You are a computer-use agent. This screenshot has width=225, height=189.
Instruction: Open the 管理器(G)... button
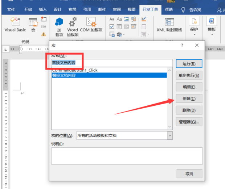(x=189, y=122)
